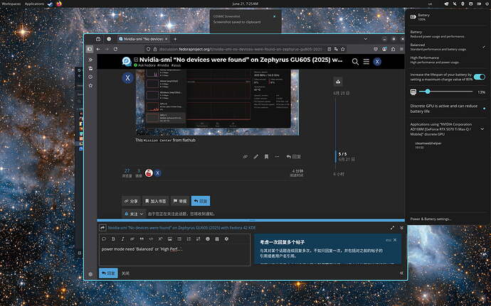Select the Battery power saver mode
The width and height of the screenshot is (491, 306).
pyautogui.click(x=448, y=34)
